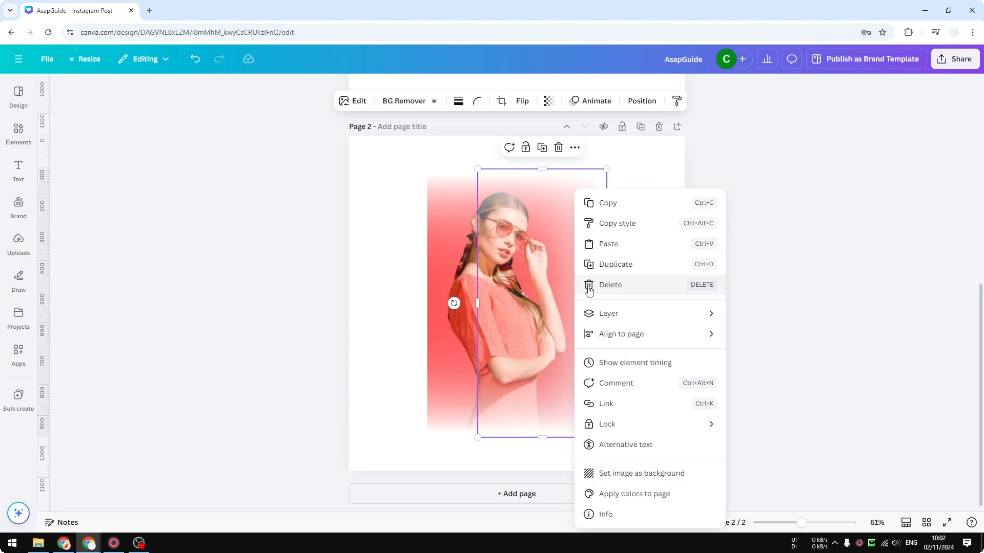Image resolution: width=984 pixels, height=553 pixels.
Task: Click the undo arrow in the top bar
Action: tap(195, 59)
